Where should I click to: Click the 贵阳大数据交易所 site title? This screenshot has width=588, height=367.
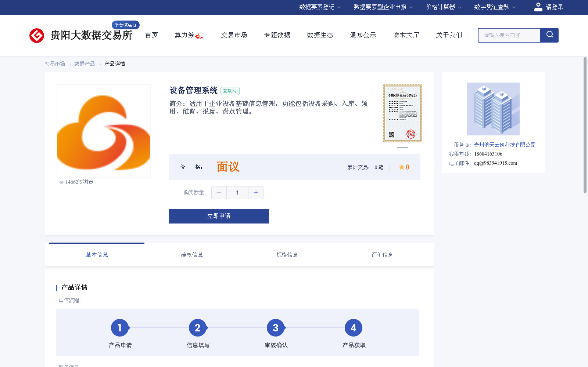click(91, 35)
